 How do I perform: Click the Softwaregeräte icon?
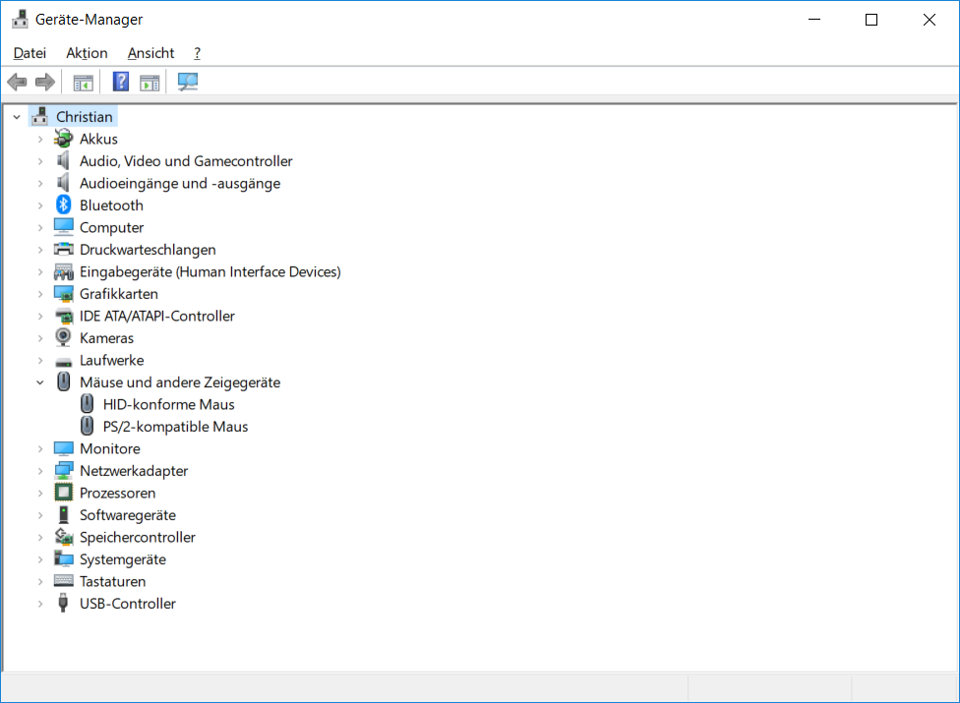[63, 514]
